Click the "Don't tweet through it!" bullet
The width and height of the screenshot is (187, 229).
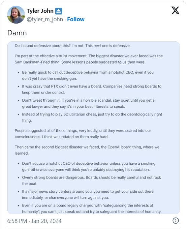[x=88, y=103]
